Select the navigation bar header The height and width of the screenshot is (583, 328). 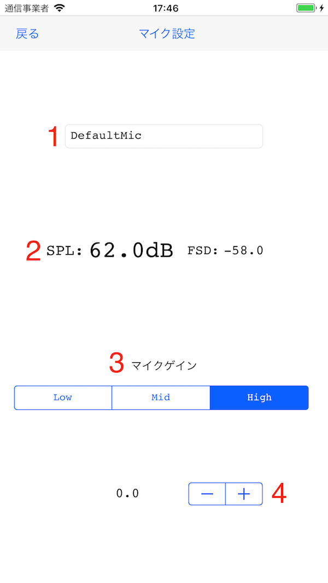(164, 34)
